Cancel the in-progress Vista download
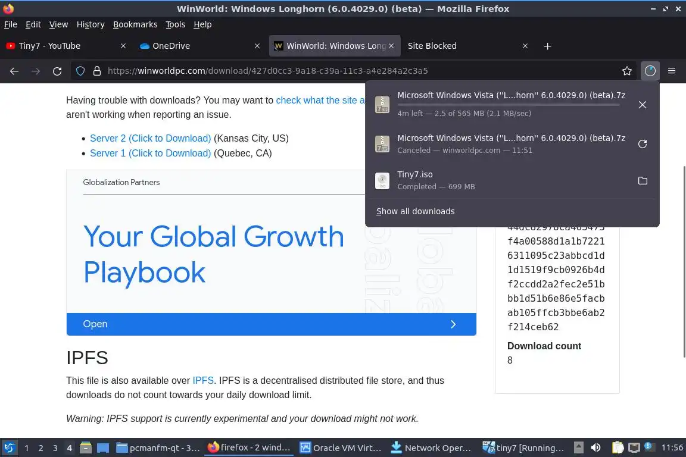 pos(642,105)
